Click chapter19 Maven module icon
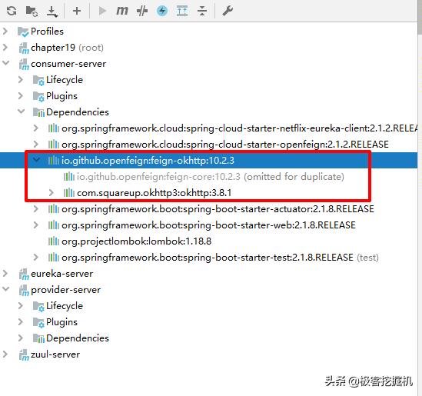Image resolution: width=422 pixels, height=396 pixels. pyautogui.click(x=24, y=48)
